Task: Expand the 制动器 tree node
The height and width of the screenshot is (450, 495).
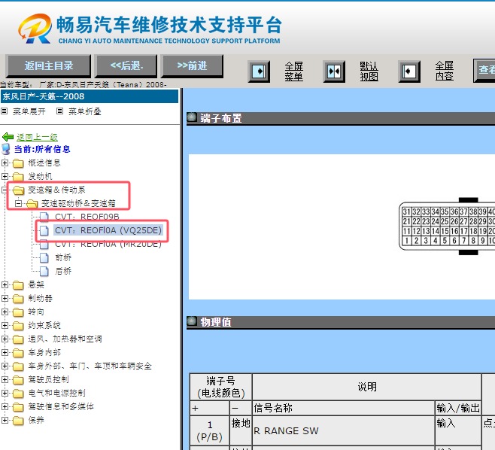Action: 5,298
